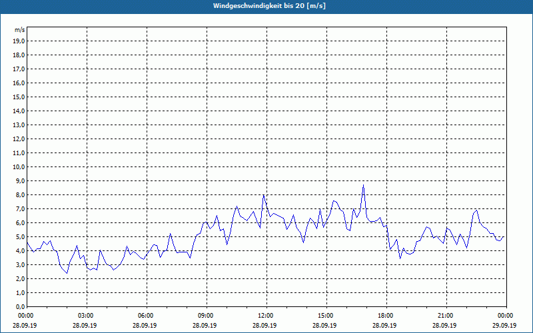Select the '11,0' y-axis label
Screen dimensions: 533x333
coord(19,153)
